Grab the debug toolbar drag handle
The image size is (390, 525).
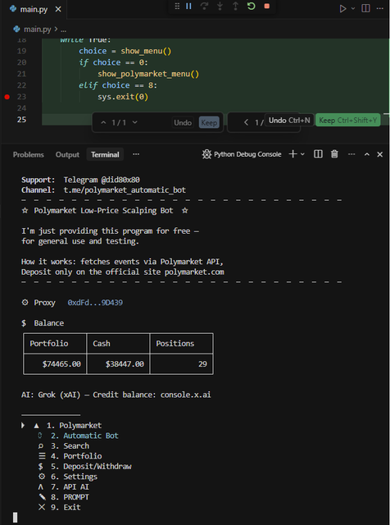177,6
